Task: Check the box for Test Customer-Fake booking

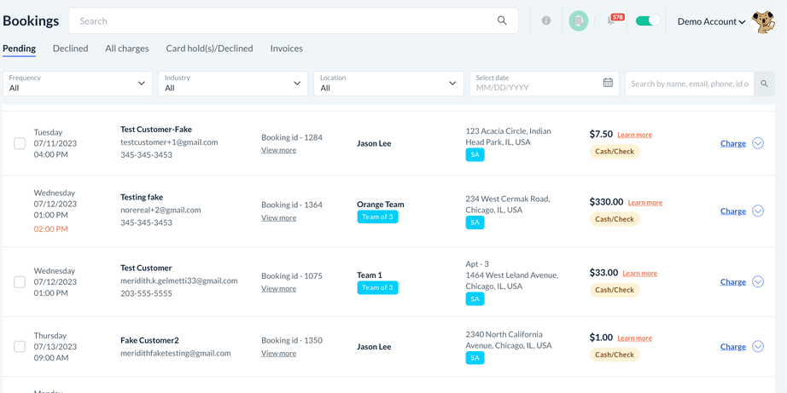Action: tap(20, 143)
